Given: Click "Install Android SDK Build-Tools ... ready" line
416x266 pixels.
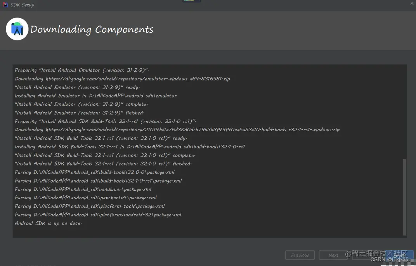Looking at the screenshot, I should tap(101, 138).
